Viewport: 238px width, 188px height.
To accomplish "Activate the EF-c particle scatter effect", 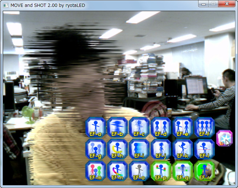I will tap(139, 127).
